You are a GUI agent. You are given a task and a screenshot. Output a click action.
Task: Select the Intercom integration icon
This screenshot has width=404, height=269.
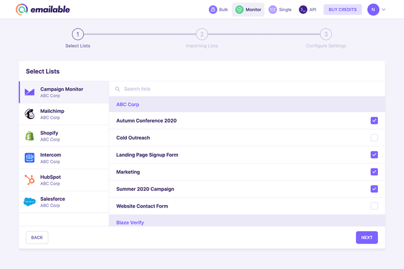pyautogui.click(x=29, y=158)
